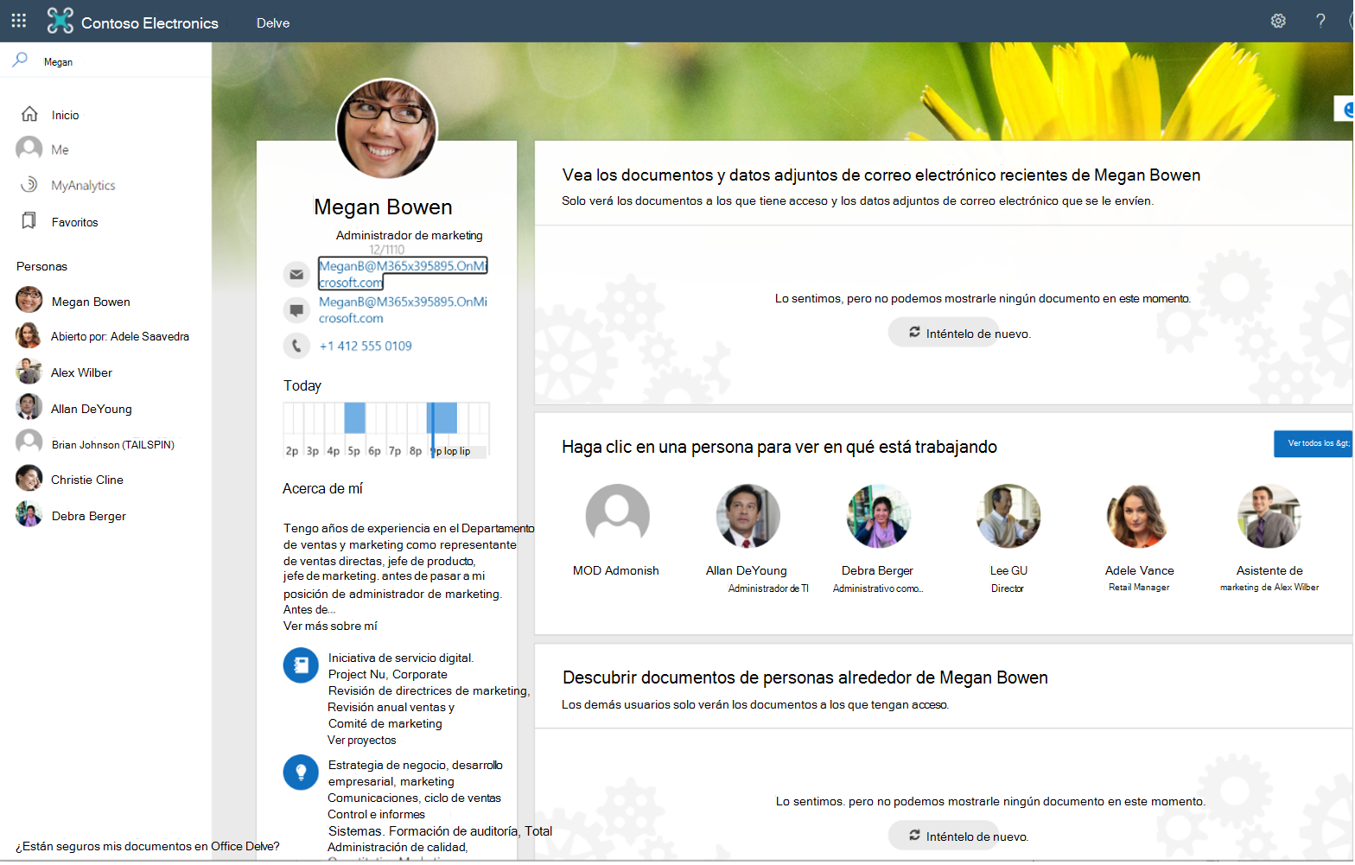This screenshot has height=865, width=1355.
Task: Click the search magnifier icon
Action: tap(20, 60)
